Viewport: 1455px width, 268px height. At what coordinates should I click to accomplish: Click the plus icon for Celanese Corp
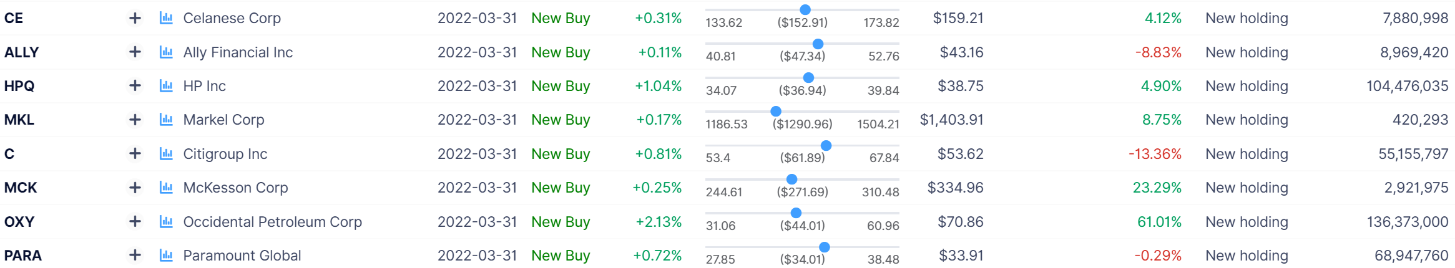[x=135, y=18]
